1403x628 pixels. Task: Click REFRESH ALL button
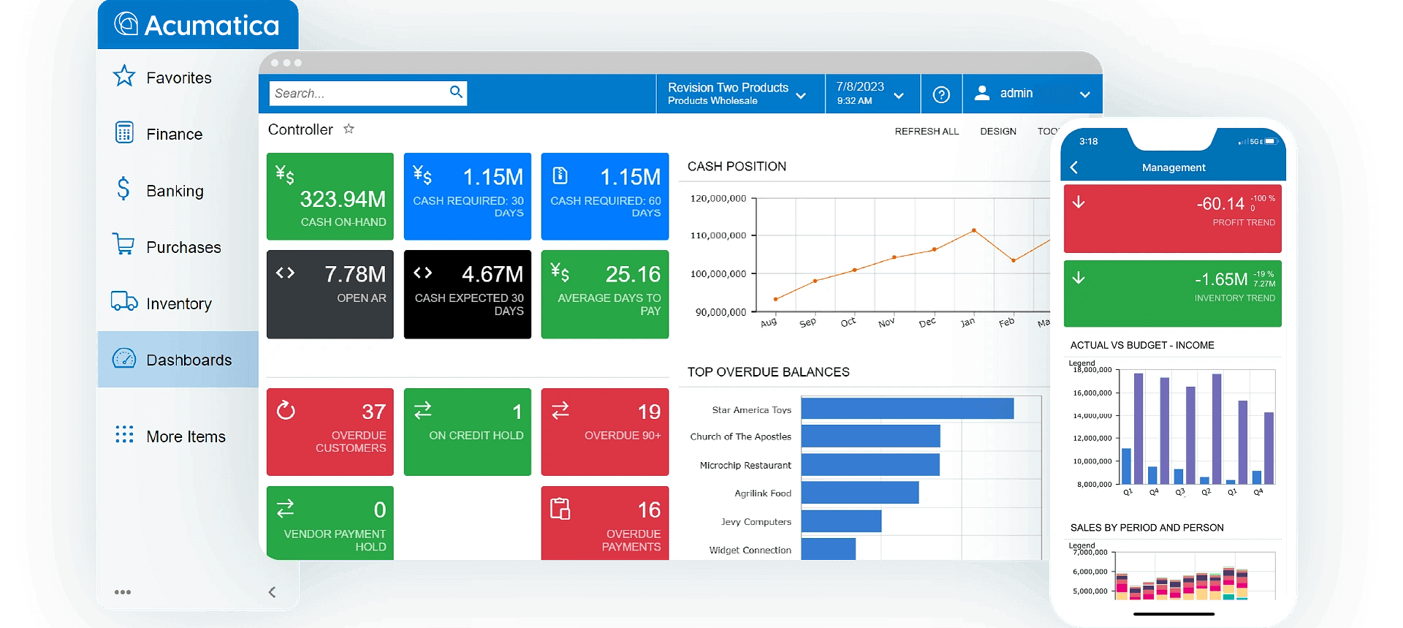pos(927,132)
